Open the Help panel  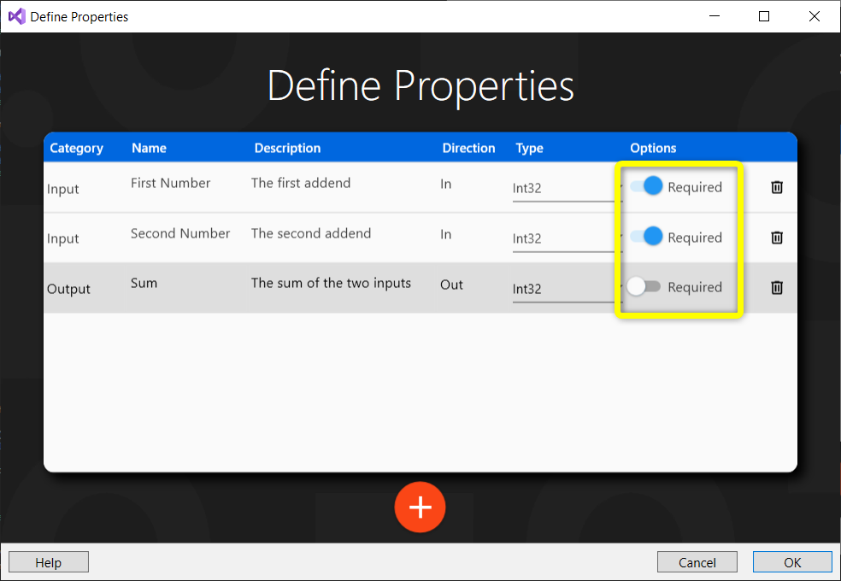click(48, 561)
